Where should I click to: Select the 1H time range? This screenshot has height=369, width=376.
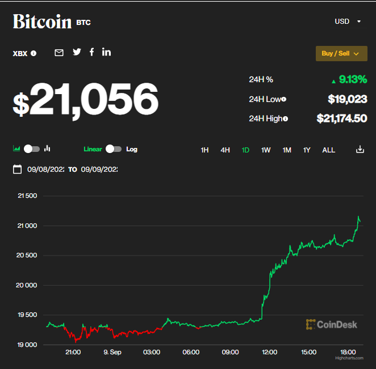(x=205, y=150)
